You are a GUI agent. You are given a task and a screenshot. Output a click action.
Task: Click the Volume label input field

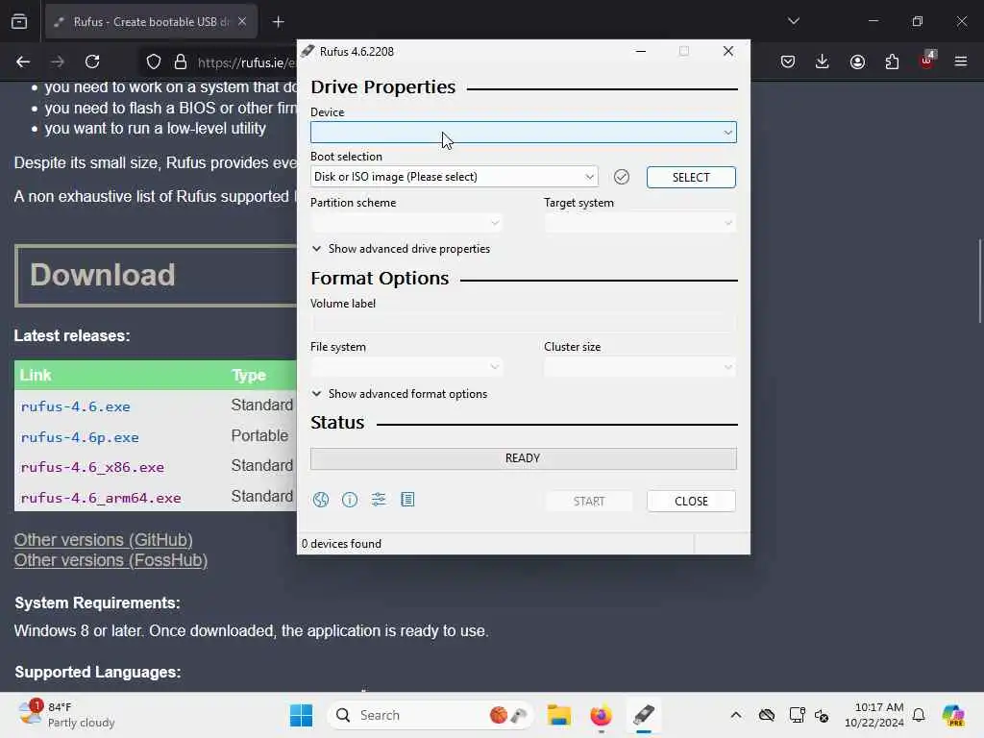tap(524, 323)
